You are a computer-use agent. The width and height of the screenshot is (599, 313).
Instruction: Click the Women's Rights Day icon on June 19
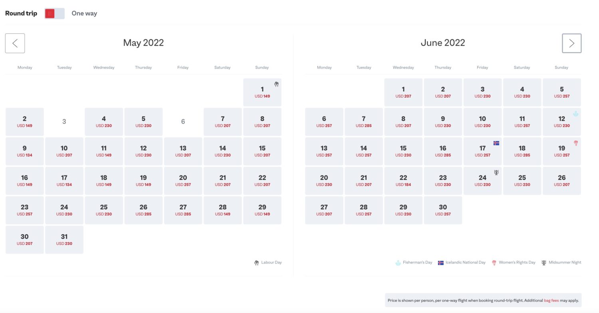tap(576, 143)
